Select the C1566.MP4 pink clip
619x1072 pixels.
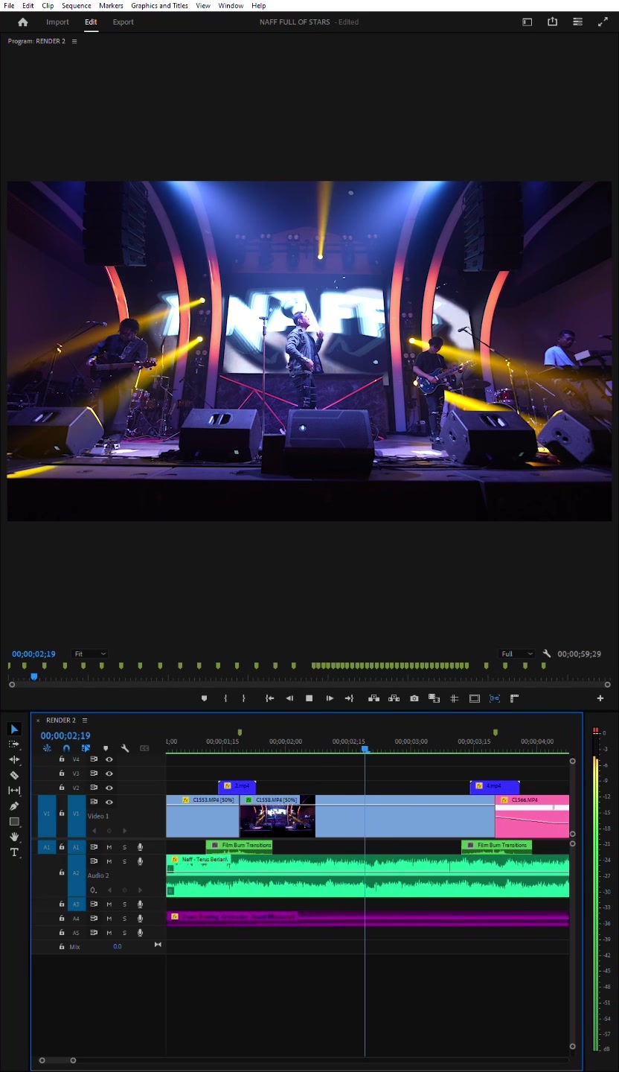532,817
